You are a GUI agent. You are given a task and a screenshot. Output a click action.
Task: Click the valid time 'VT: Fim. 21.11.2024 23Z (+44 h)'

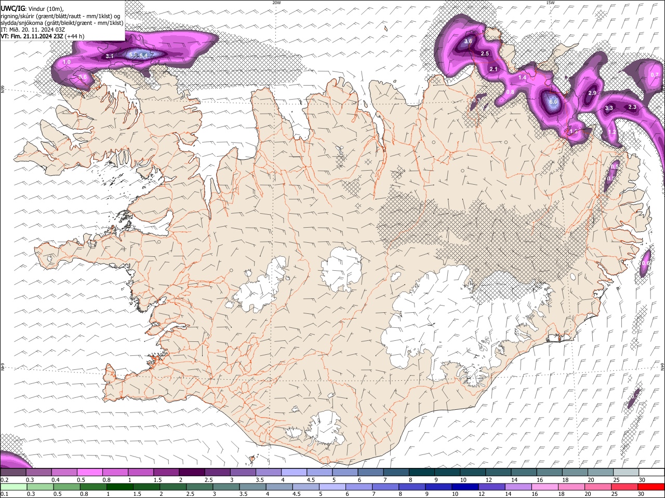click(x=43, y=36)
